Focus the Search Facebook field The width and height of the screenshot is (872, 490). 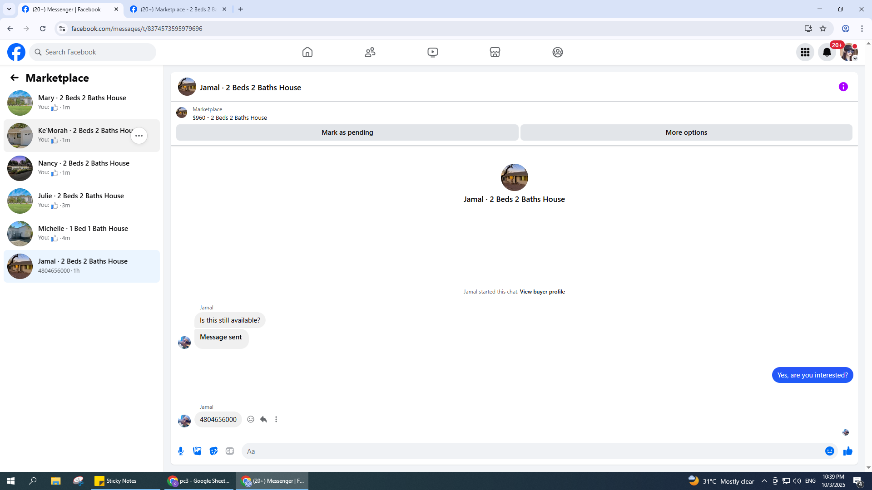[93, 52]
